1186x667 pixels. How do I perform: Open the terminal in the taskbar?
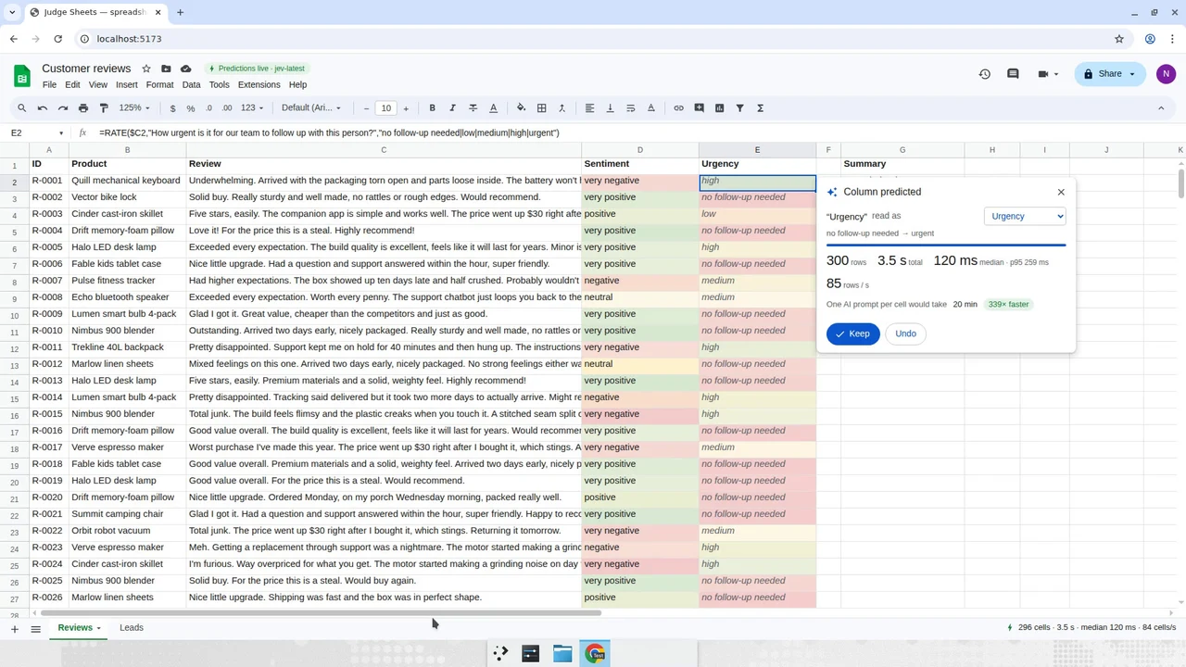[x=531, y=653]
